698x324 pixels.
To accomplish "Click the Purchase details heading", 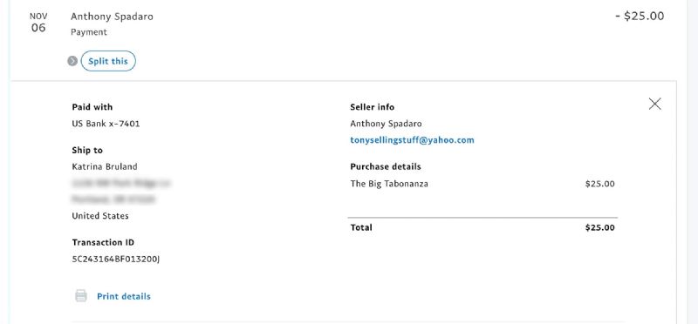I will (x=386, y=167).
